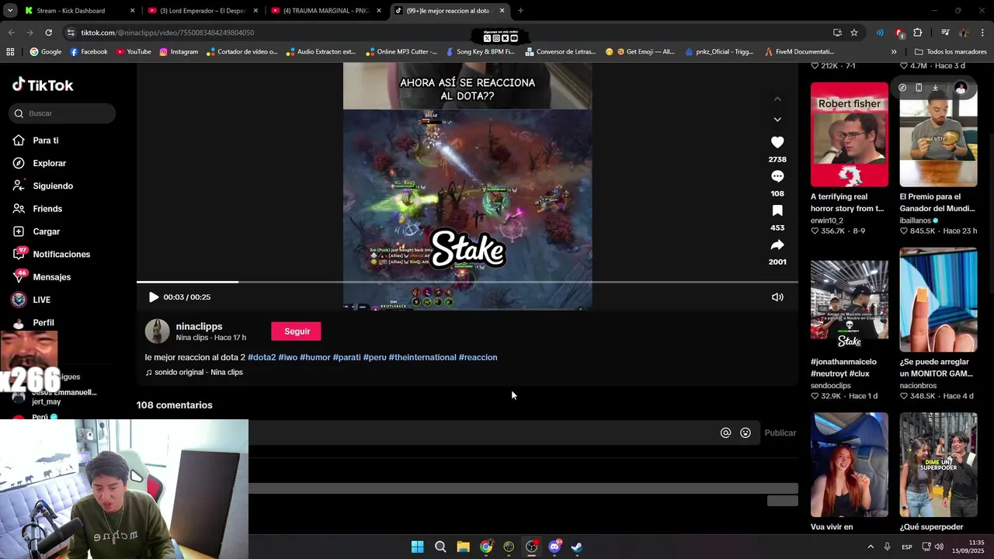Open the Online MP3 Cutter bookmark
994x559 pixels.
point(401,52)
